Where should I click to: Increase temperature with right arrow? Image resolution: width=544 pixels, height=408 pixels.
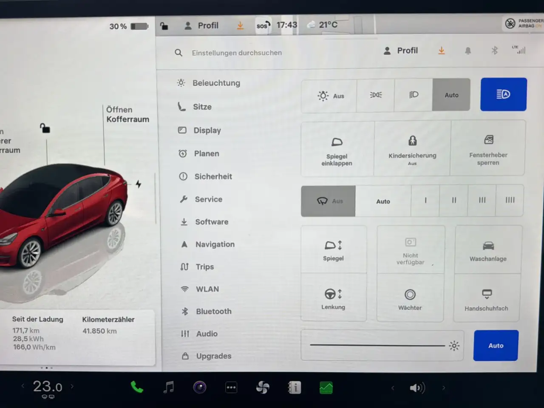72,386
